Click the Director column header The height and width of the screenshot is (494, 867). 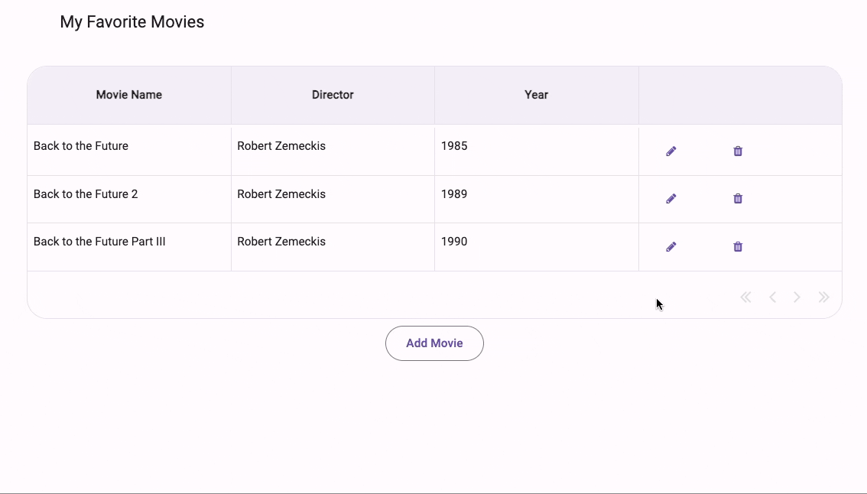[333, 95]
